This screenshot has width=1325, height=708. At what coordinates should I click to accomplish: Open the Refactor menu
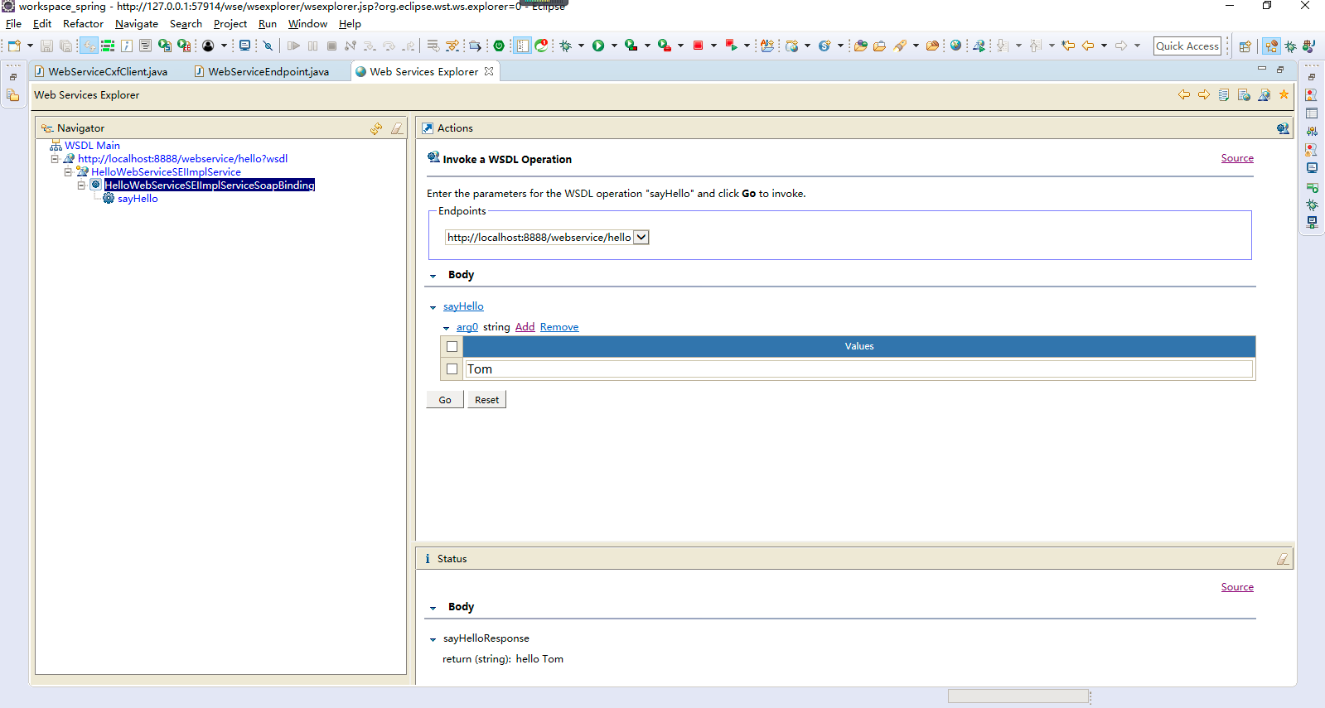click(x=83, y=24)
